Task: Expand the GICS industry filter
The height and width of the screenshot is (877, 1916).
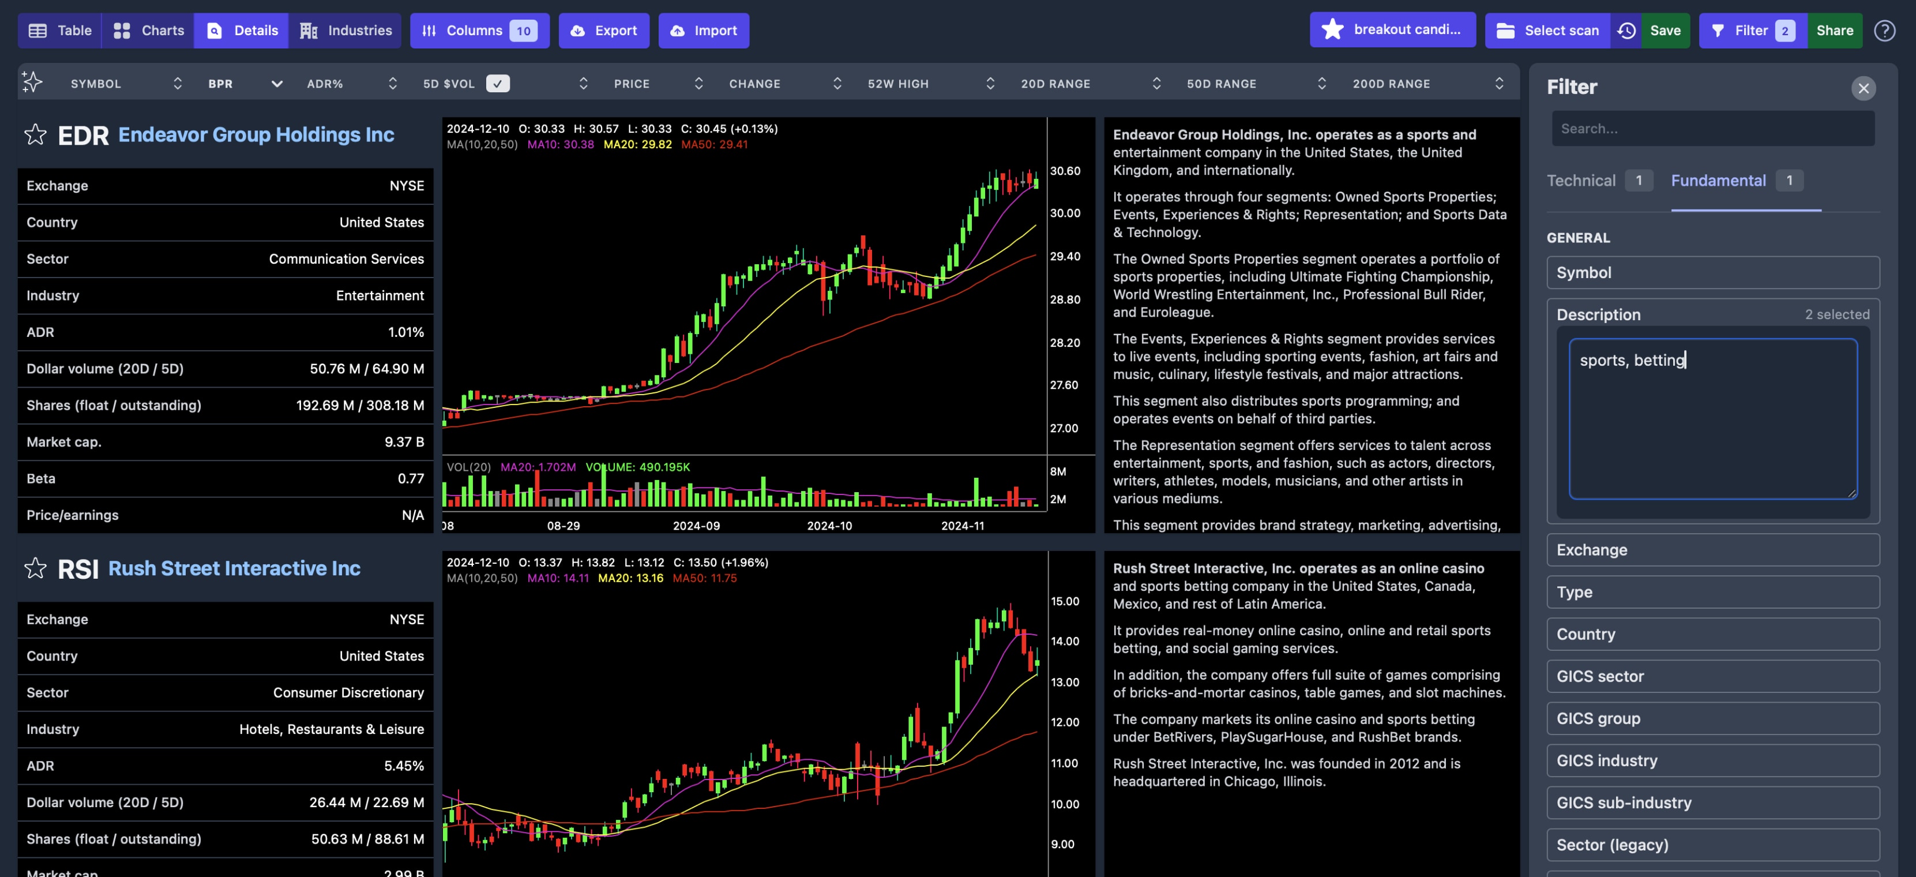Action: click(x=1713, y=761)
